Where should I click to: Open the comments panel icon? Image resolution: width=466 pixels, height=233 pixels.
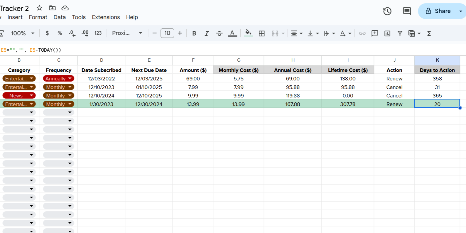407,11
